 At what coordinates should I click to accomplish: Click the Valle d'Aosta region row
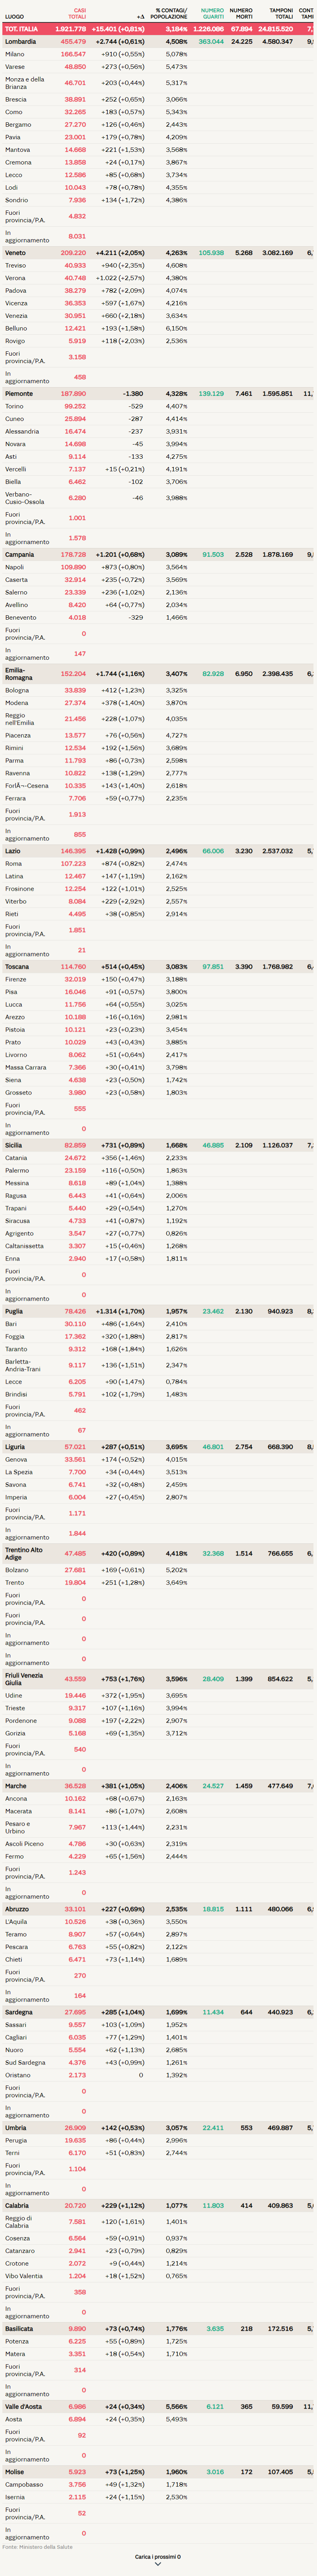point(158,2406)
